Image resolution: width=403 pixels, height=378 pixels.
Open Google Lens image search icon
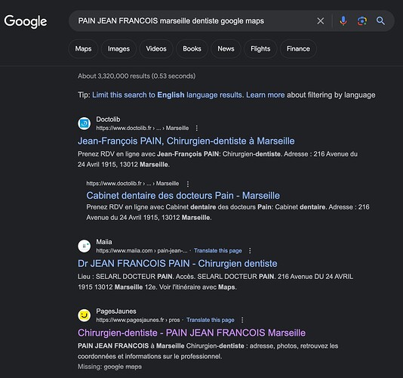362,21
